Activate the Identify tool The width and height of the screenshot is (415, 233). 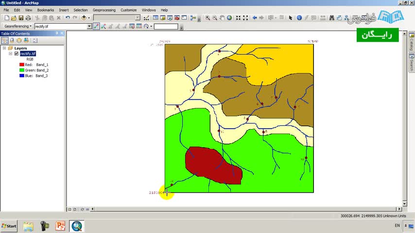point(299,18)
